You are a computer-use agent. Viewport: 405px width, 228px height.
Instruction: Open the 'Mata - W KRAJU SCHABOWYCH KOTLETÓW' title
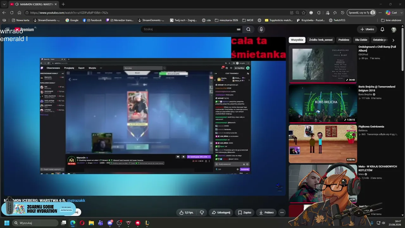point(378,168)
